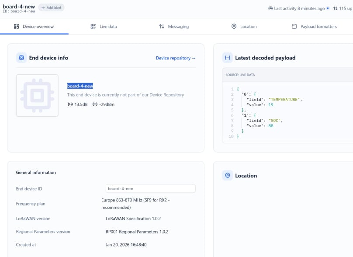This screenshot has width=353, height=257.
Task: Click the highlighted board-4-new device name
Action: point(80,86)
